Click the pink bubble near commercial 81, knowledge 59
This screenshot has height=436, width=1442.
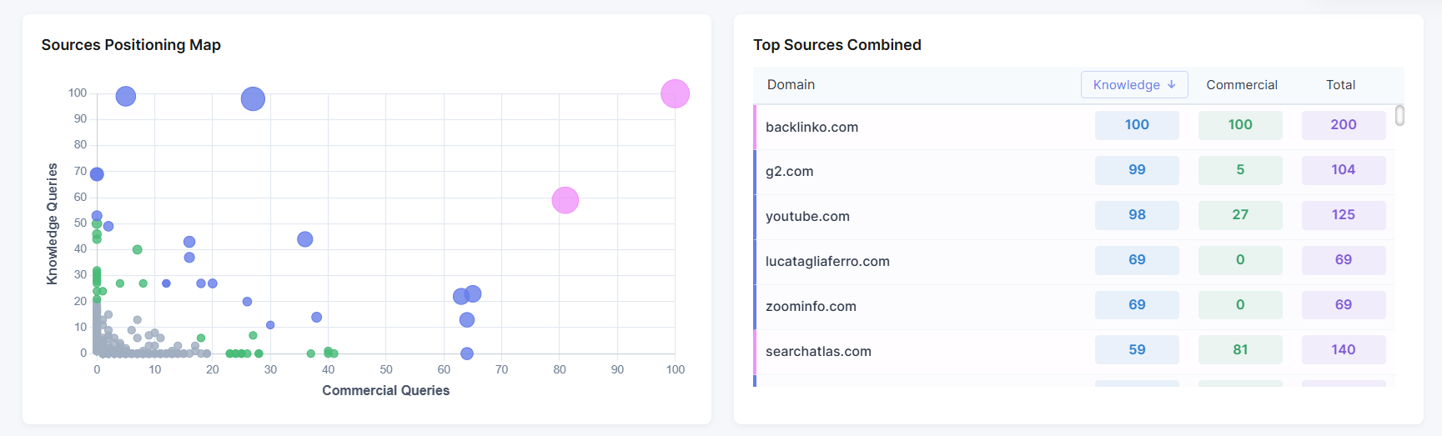click(565, 200)
